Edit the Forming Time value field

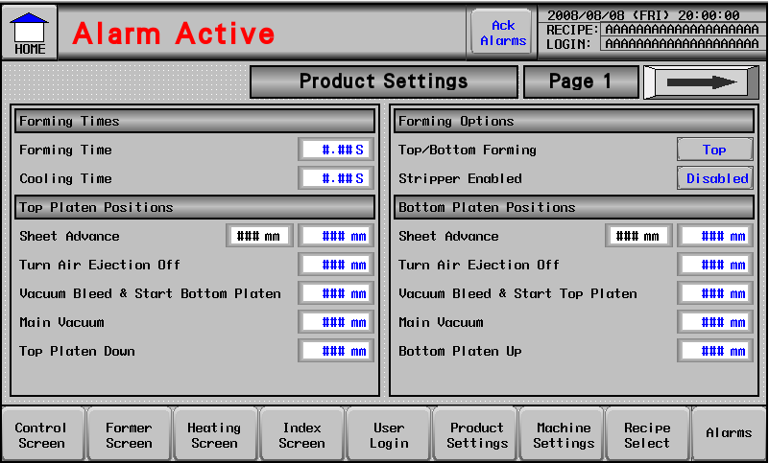335,150
